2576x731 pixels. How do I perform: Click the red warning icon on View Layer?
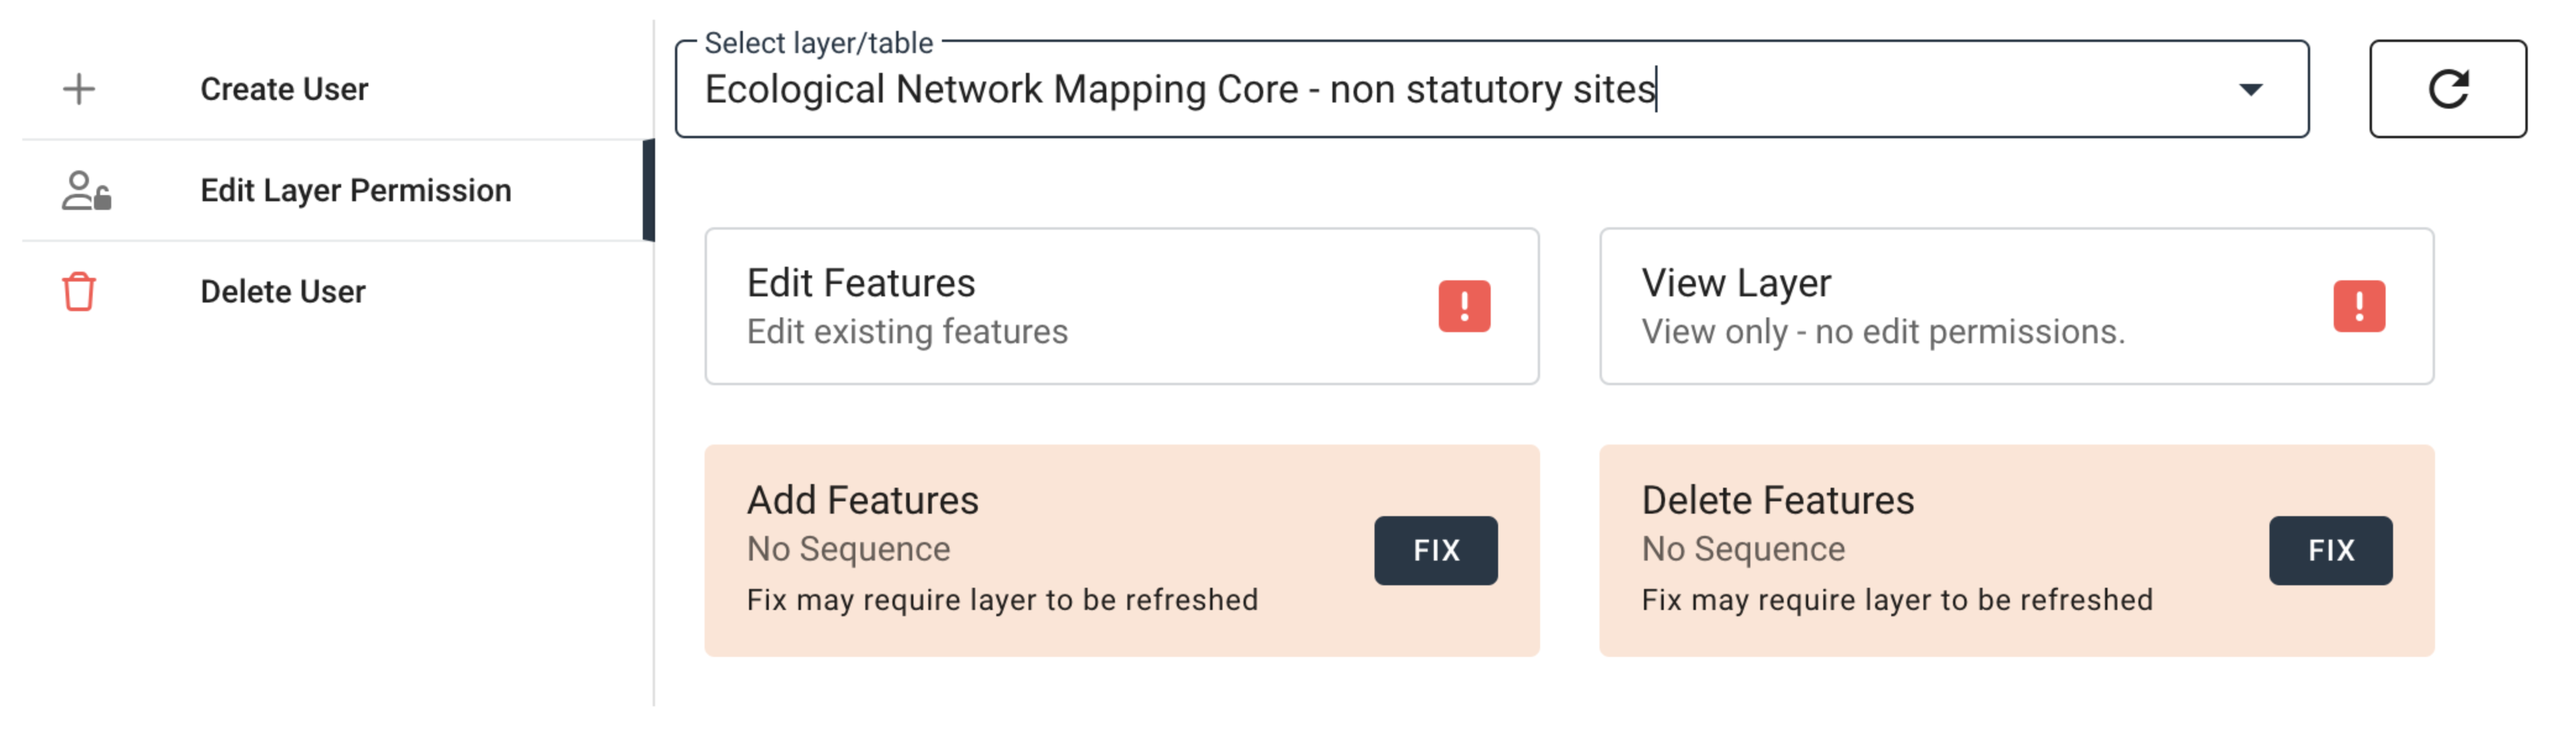2359,306
